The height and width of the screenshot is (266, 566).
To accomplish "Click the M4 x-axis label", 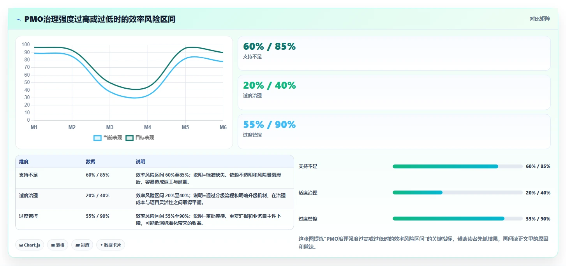I will (x=148, y=127).
